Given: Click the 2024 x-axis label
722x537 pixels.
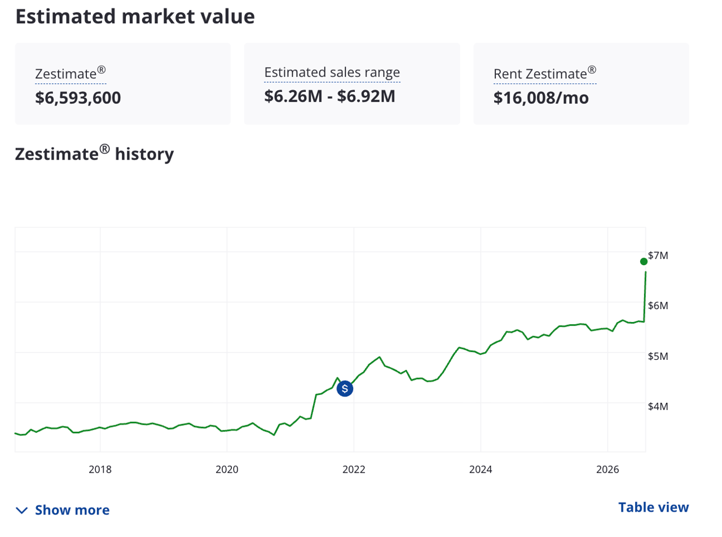Looking at the screenshot, I should pos(481,469).
